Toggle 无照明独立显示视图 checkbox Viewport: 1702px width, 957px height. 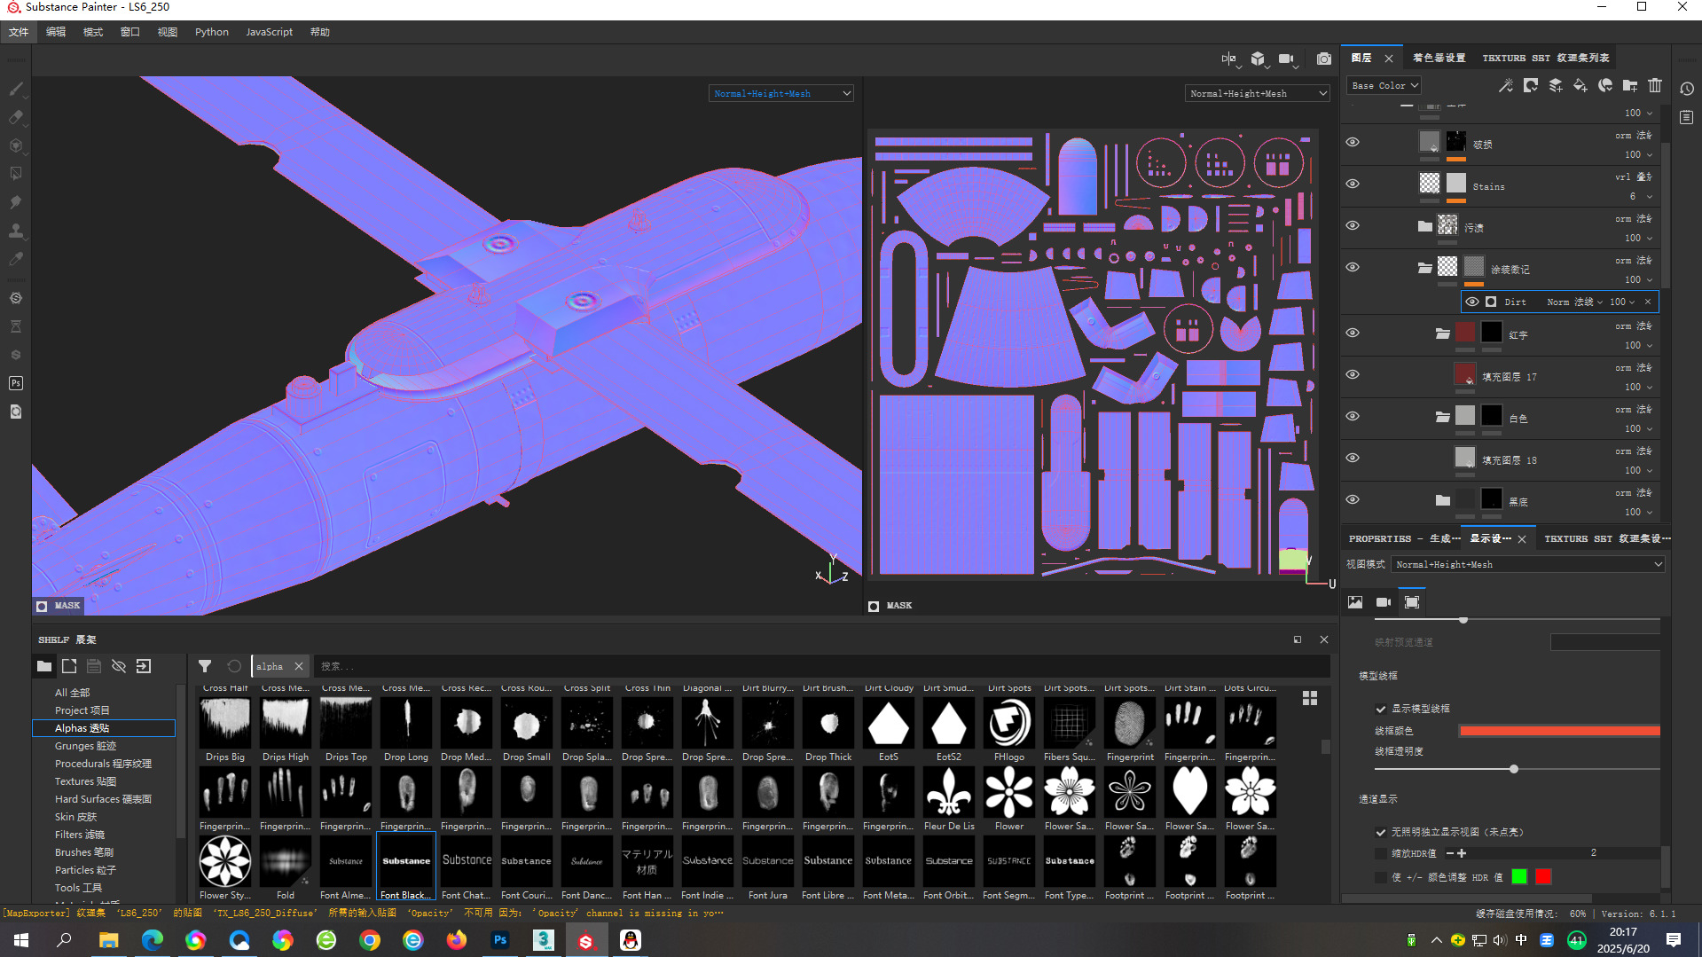[x=1380, y=832]
